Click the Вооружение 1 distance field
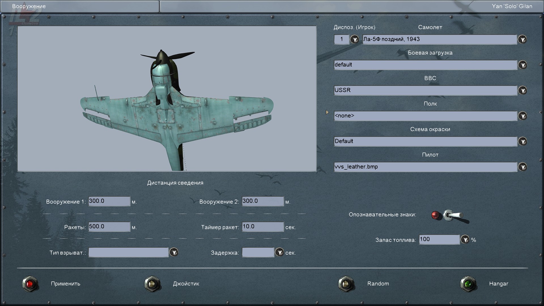The image size is (544, 306). pos(109,201)
